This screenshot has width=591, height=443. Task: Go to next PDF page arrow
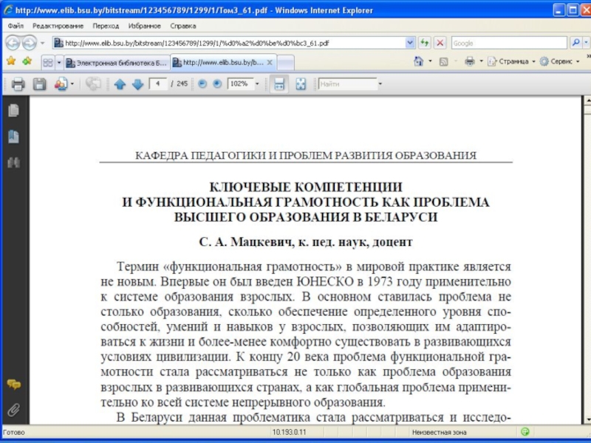click(x=137, y=84)
